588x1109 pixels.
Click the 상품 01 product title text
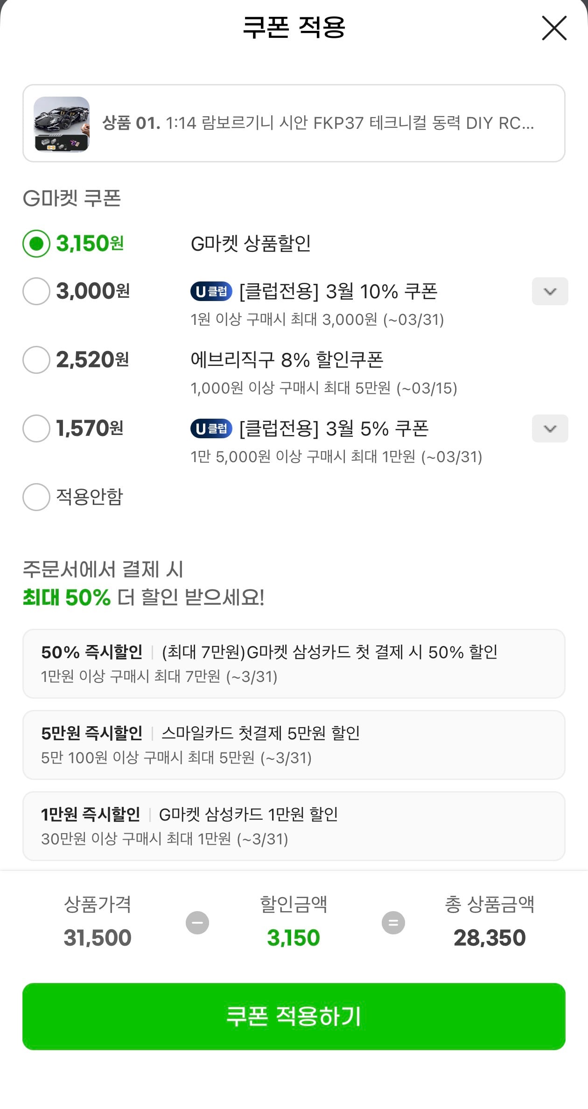point(318,123)
